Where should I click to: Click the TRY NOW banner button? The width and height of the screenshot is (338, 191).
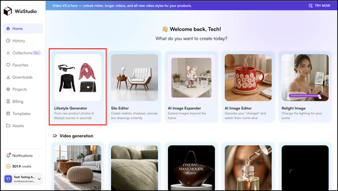pyautogui.click(x=319, y=6)
